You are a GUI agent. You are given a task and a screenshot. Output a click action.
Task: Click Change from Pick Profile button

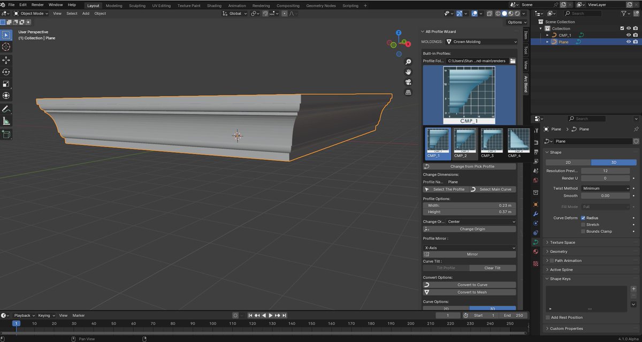coord(470,166)
